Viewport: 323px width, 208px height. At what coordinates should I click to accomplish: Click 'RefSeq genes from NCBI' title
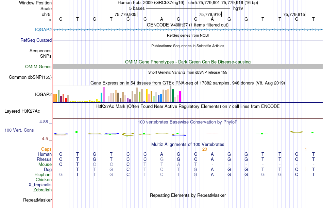pyautogui.click(x=188, y=35)
